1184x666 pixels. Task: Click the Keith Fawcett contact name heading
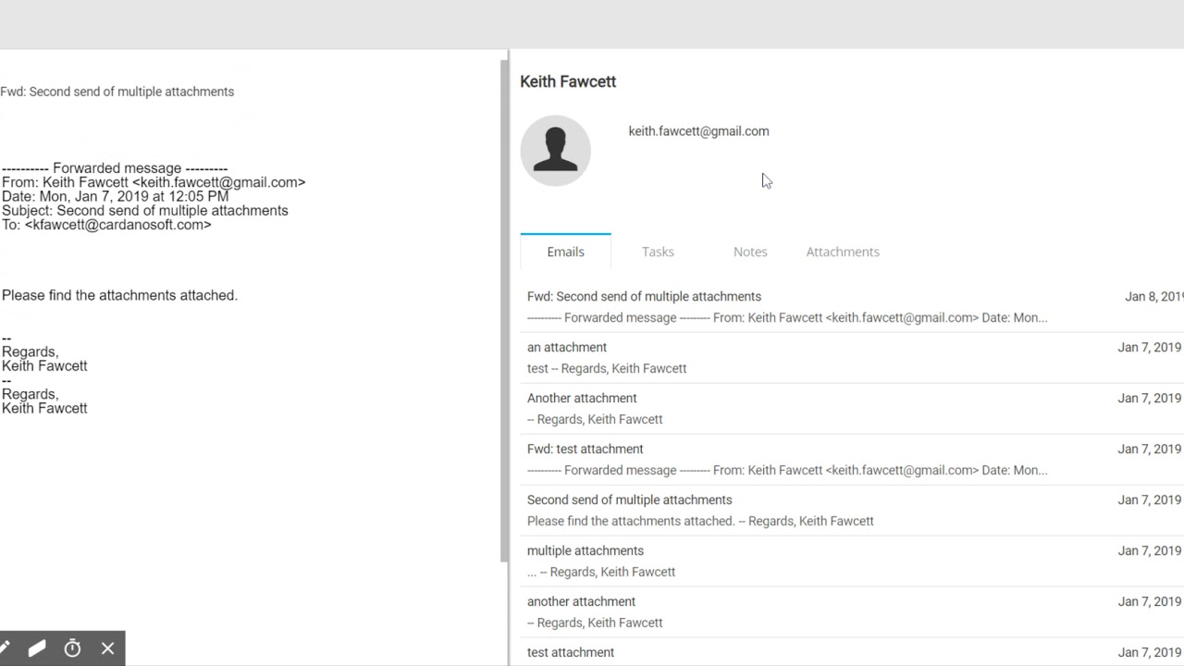click(568, 81)
